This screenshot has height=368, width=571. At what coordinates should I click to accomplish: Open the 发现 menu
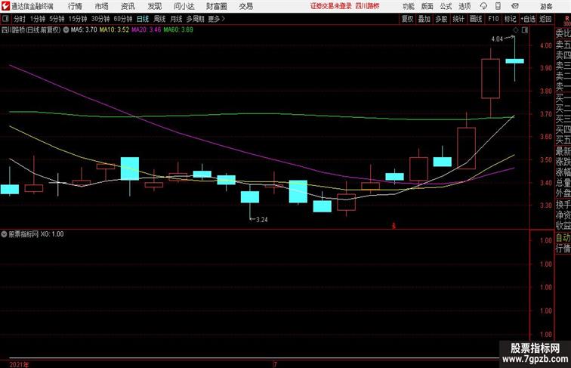(x=154, y=6)
